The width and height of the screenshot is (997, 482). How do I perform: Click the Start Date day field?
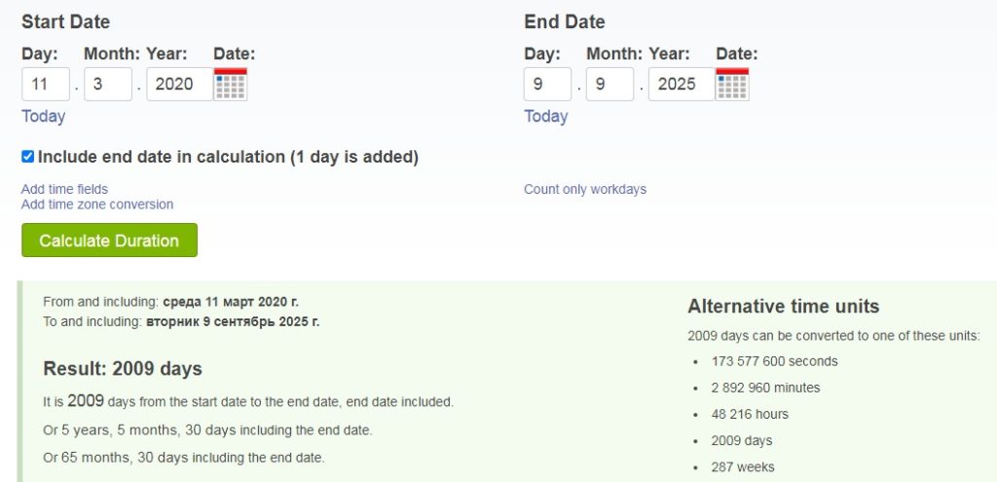[x=46, y=84]
